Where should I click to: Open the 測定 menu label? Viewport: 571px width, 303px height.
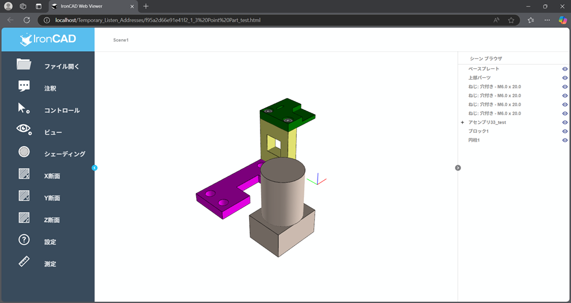point(50,264)
